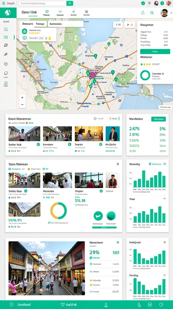Open the man in suit thumbnail
Image resolution: width=173 pixels, height=309 pixels.
tap(113, 134)
